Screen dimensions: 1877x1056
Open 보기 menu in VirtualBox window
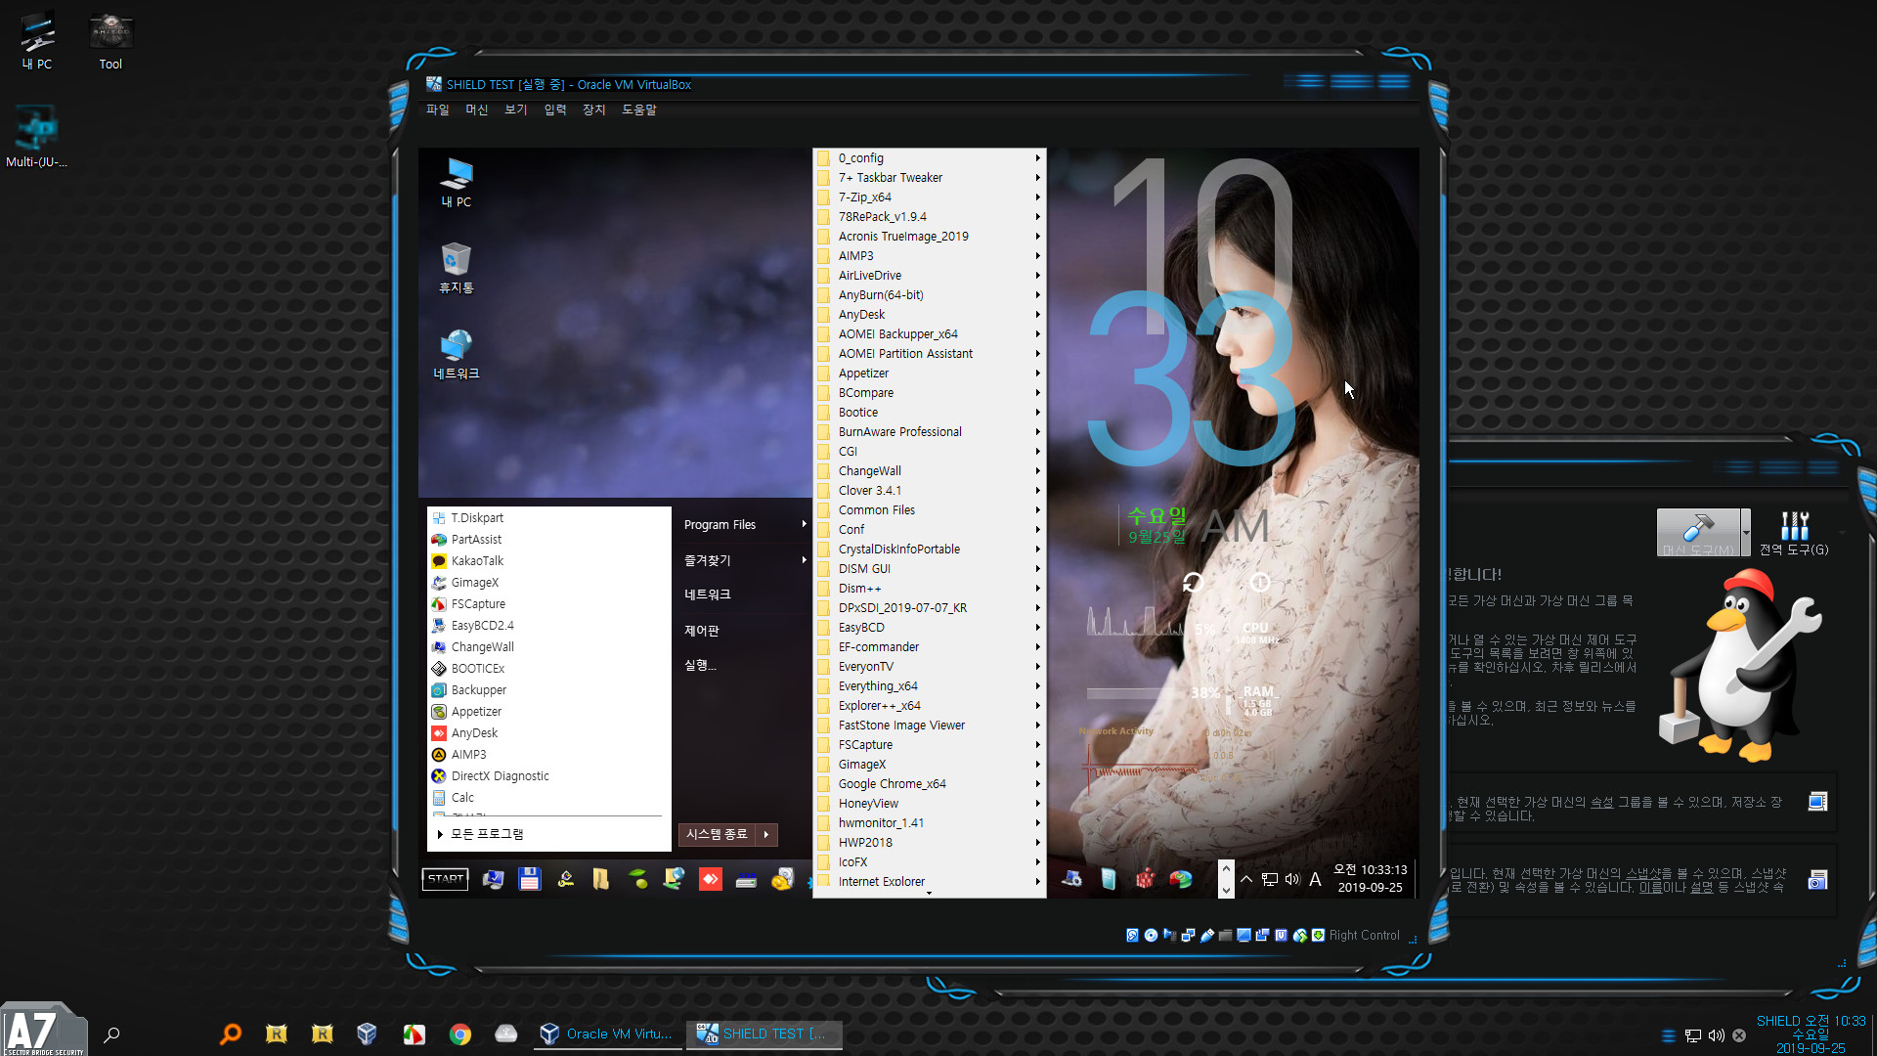516,110
